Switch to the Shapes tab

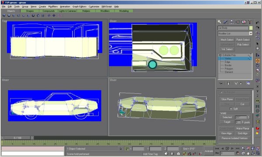(x=30, y=11)
